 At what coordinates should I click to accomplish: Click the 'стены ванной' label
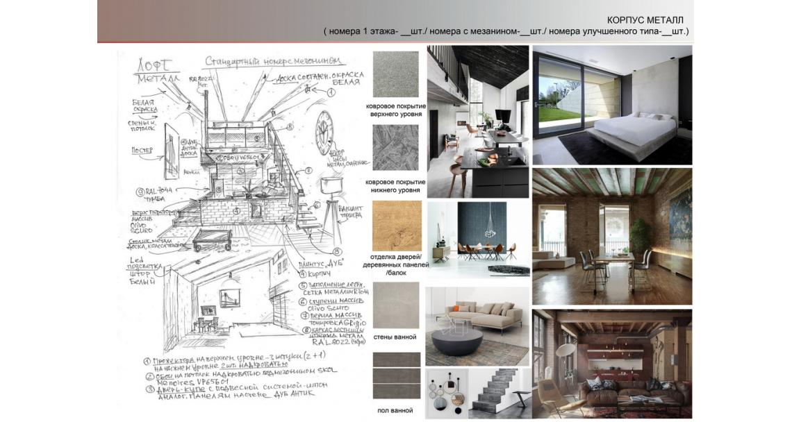tap(395, 337)
